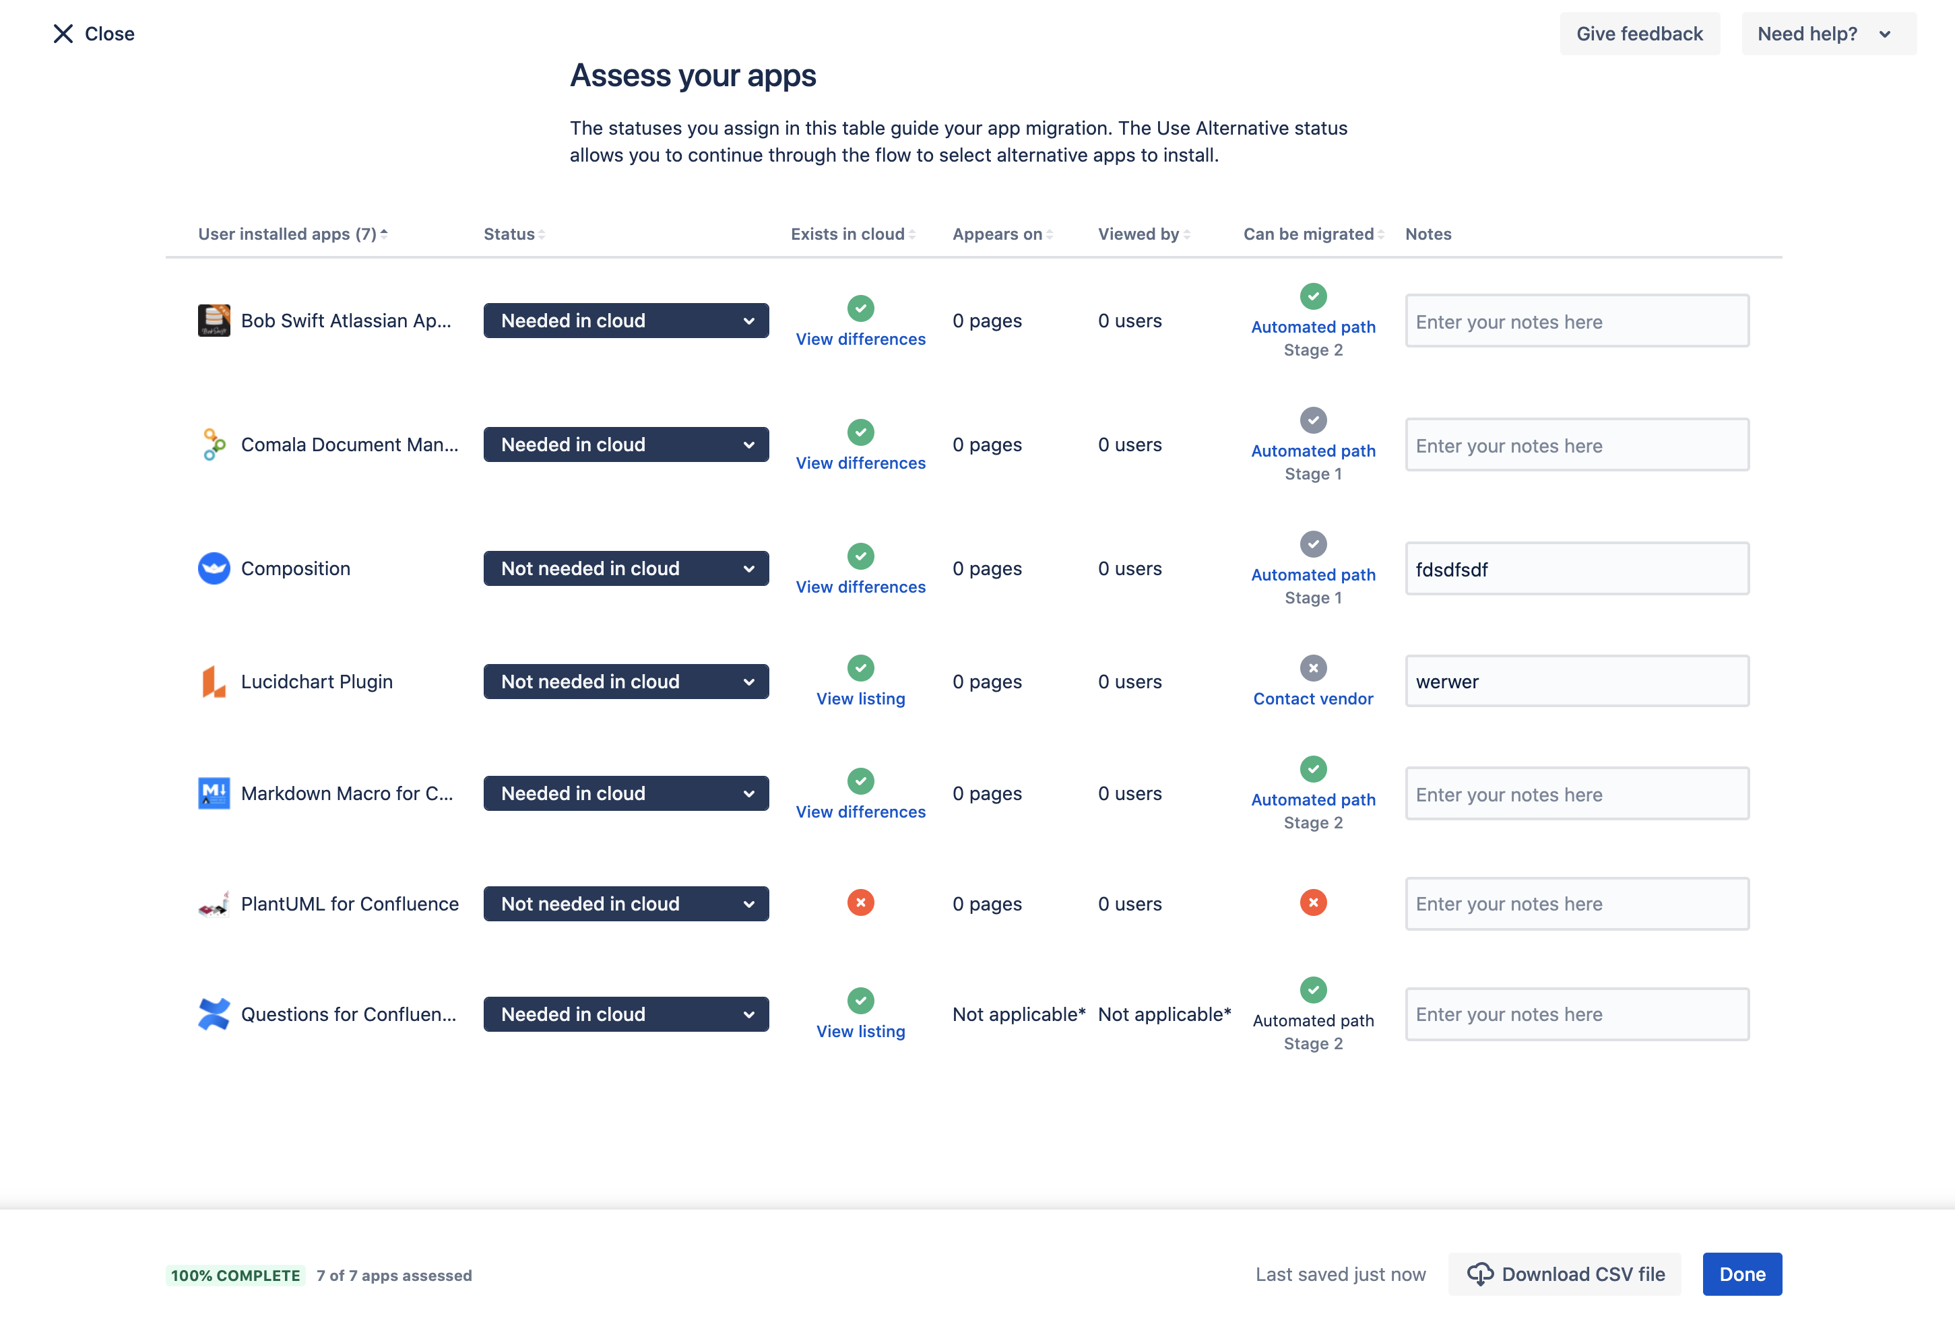Open PlantUML for Confluence status dropdown
The height and width of the screenshot is (1320, 1955).
pyautogui.click(x=626, y=904)
